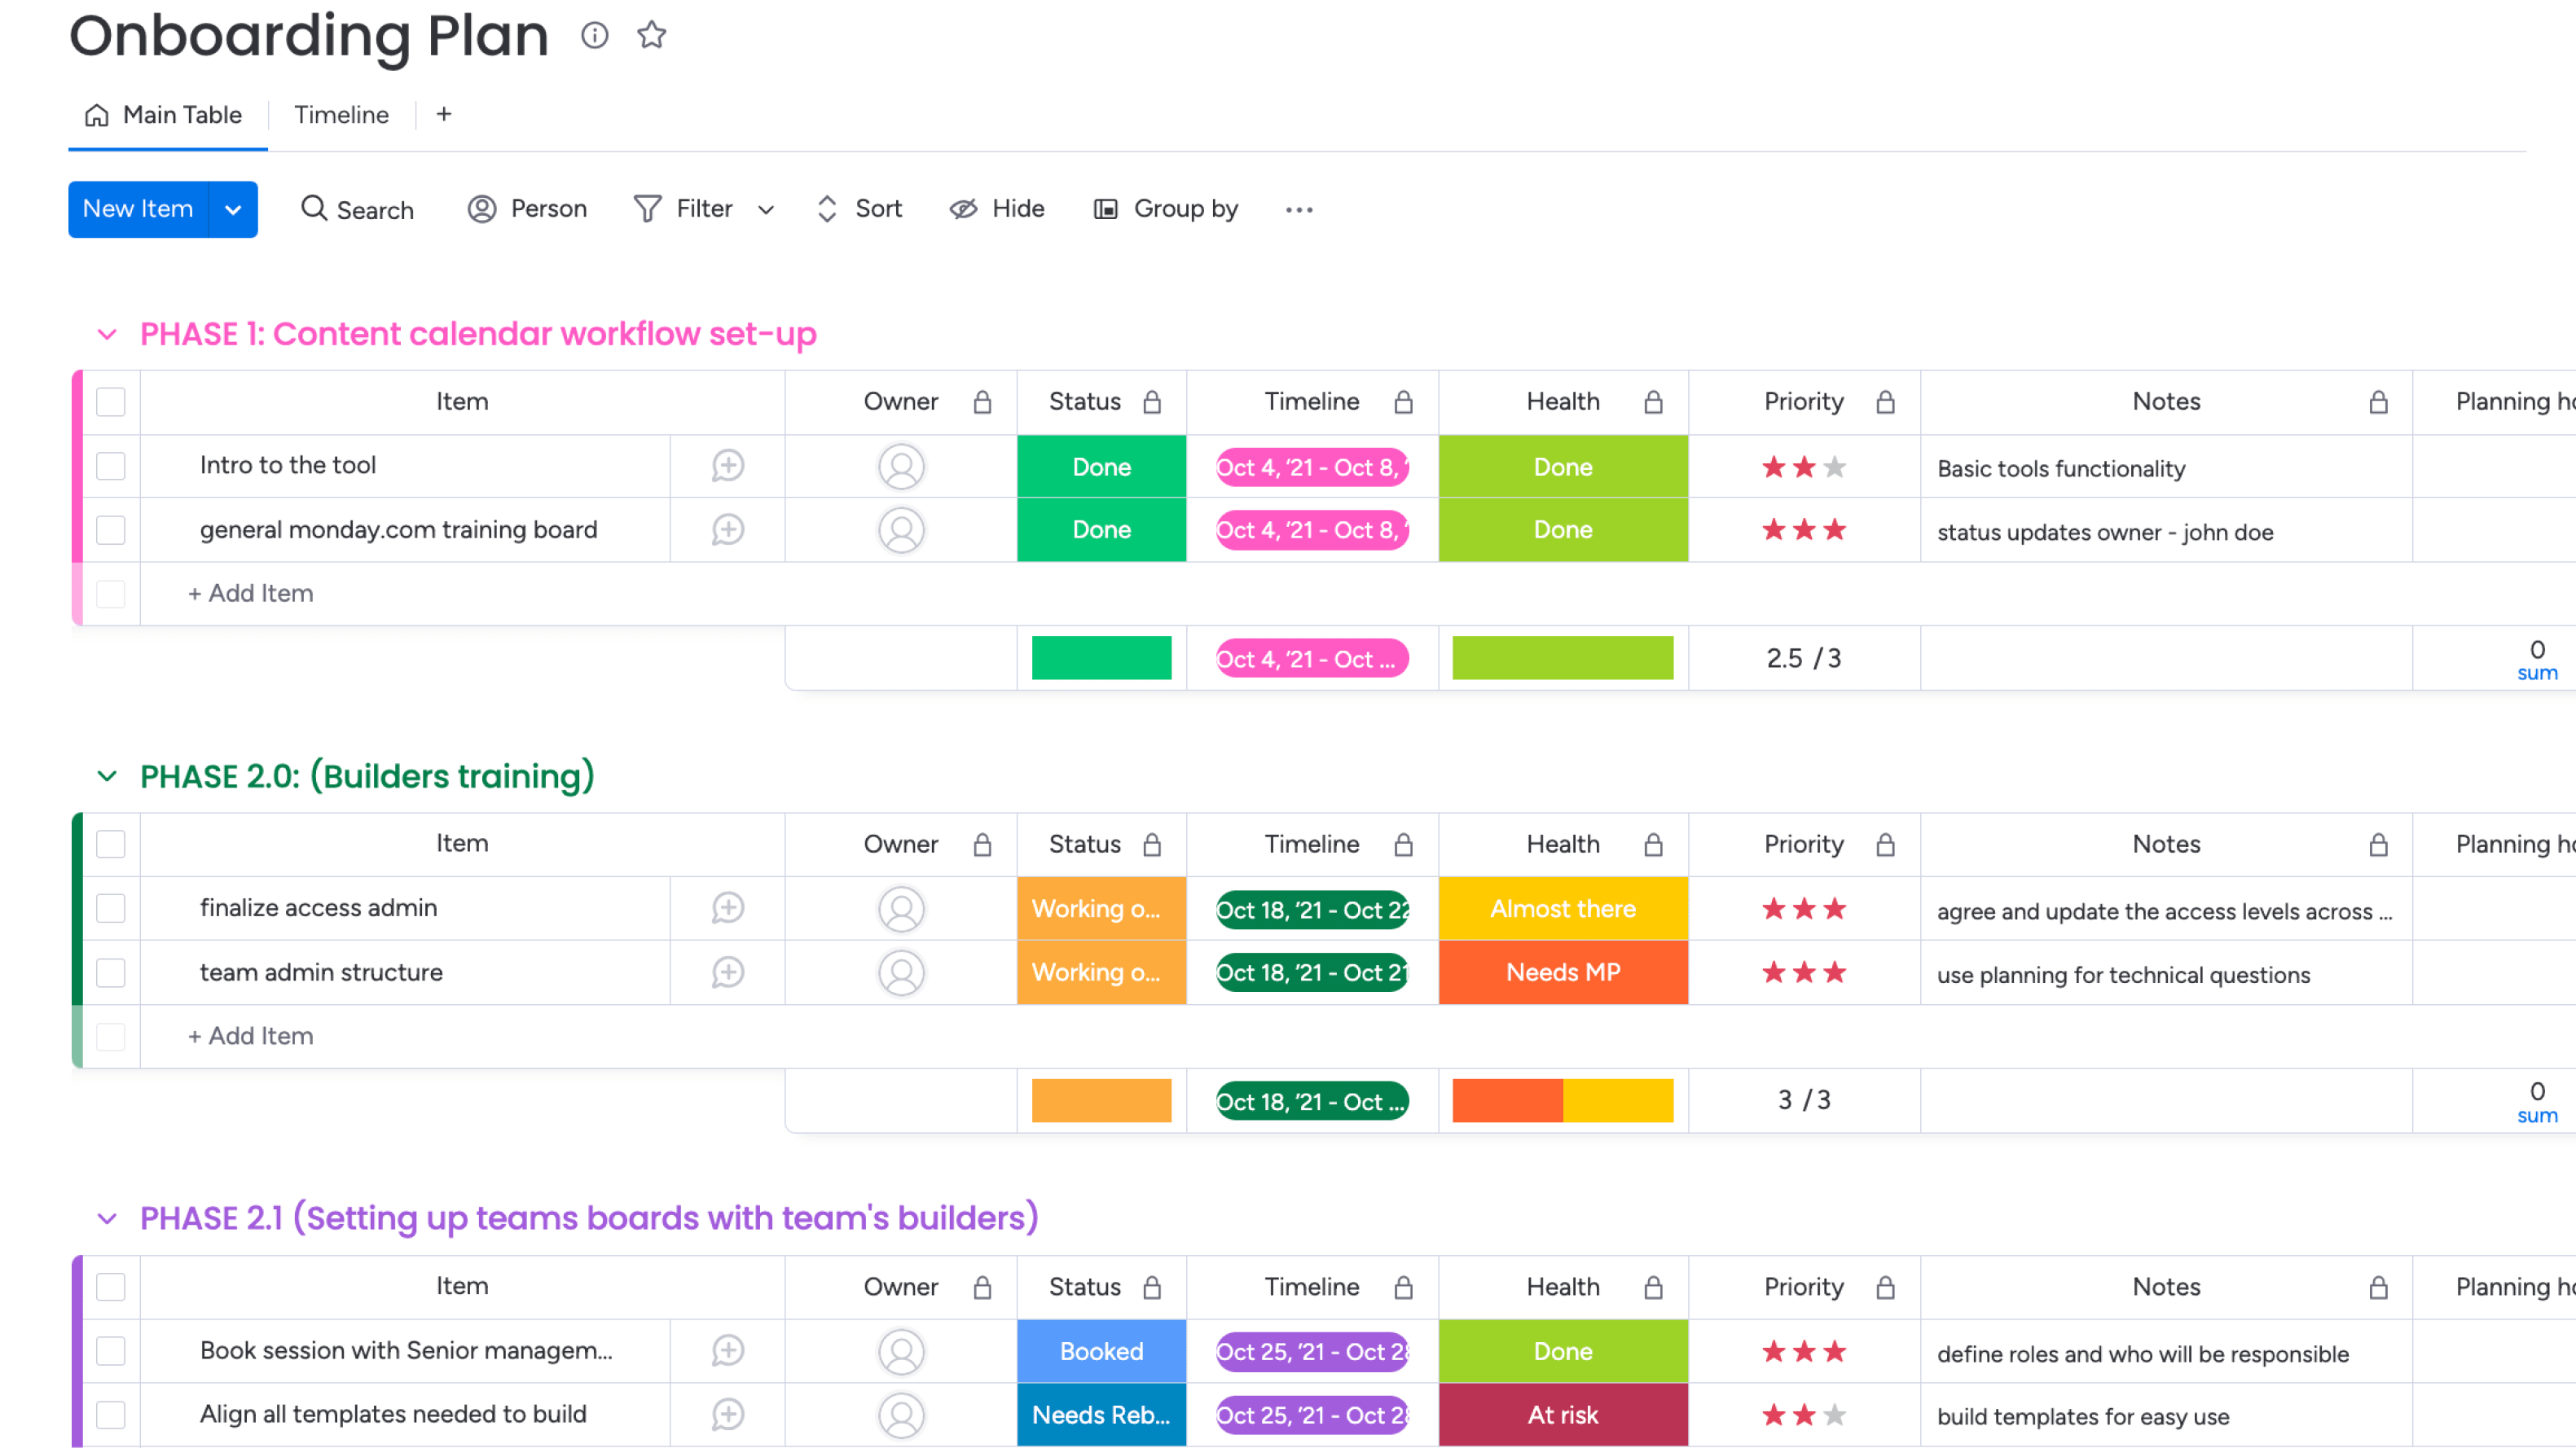Screen dimensions: 2576x1448
Task: Switch to the Timeline tab
Action: tap(341, 114)
